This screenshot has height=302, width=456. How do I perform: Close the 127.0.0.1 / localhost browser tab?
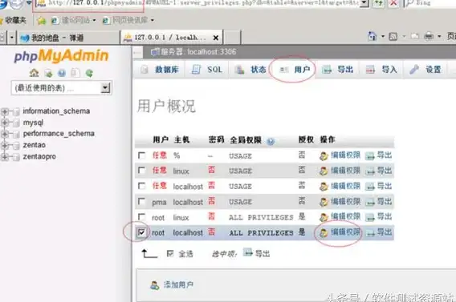pos(216,38)
